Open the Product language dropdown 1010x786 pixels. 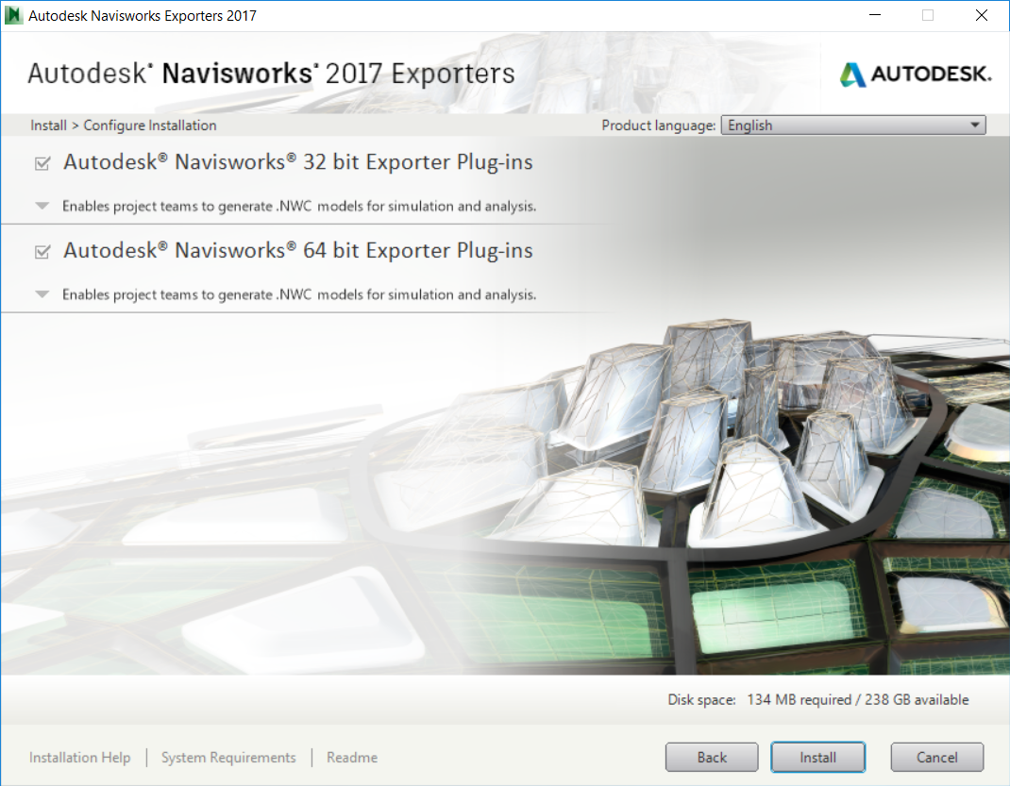852,125
